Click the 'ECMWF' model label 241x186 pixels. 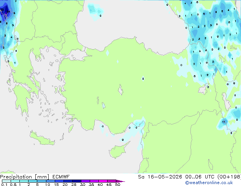pyautogui.click(x=61, y=177)
